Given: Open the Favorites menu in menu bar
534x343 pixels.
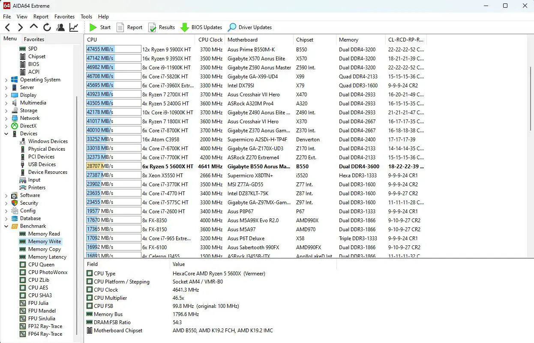Looking at the screenshot, I should (x=65, y=17).
